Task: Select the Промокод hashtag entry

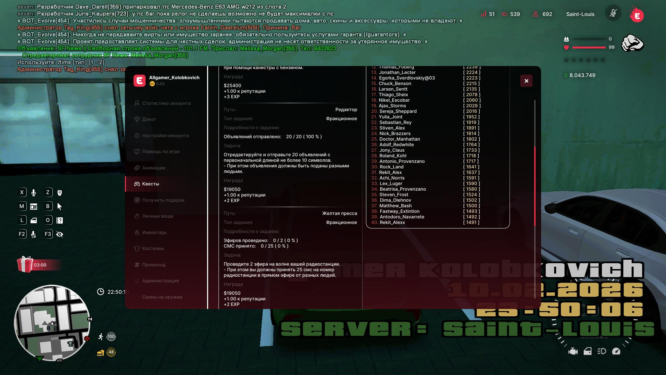Action: pyautogui.click(x=153, y=265)
